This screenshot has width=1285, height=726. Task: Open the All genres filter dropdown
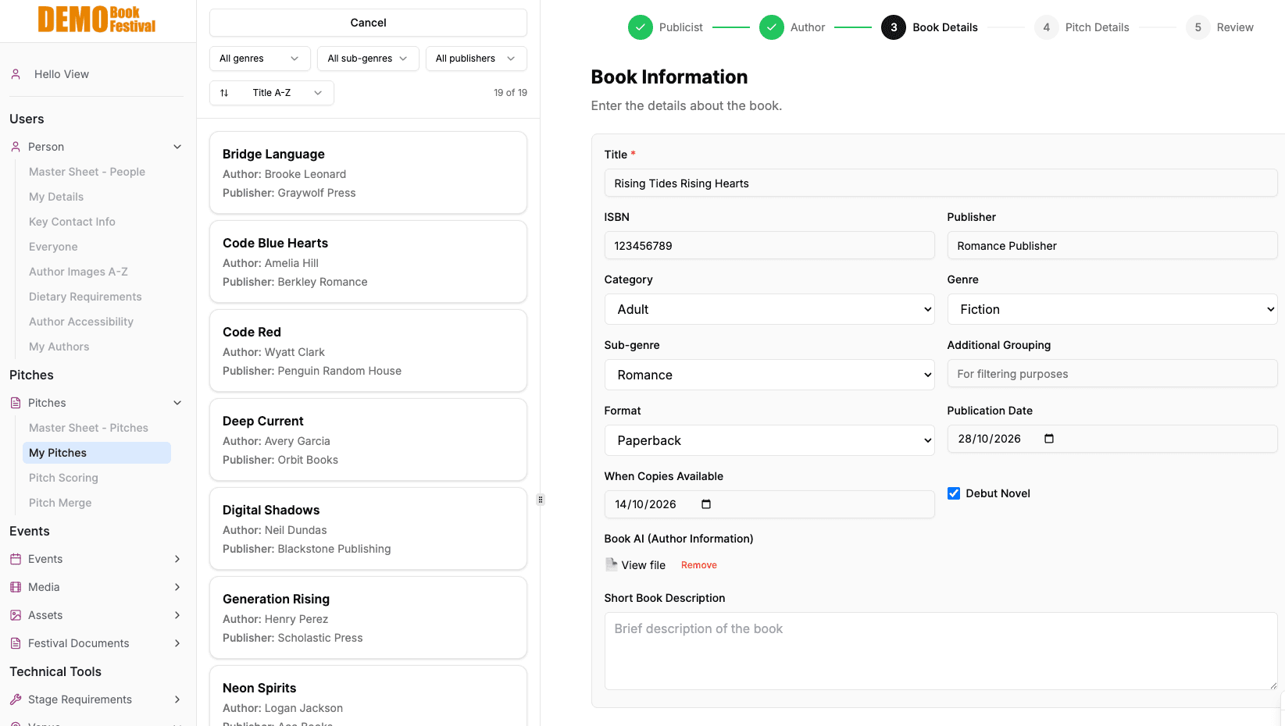click(x=259, y=58)
